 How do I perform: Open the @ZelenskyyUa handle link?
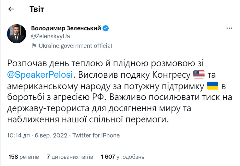[50, 36]
